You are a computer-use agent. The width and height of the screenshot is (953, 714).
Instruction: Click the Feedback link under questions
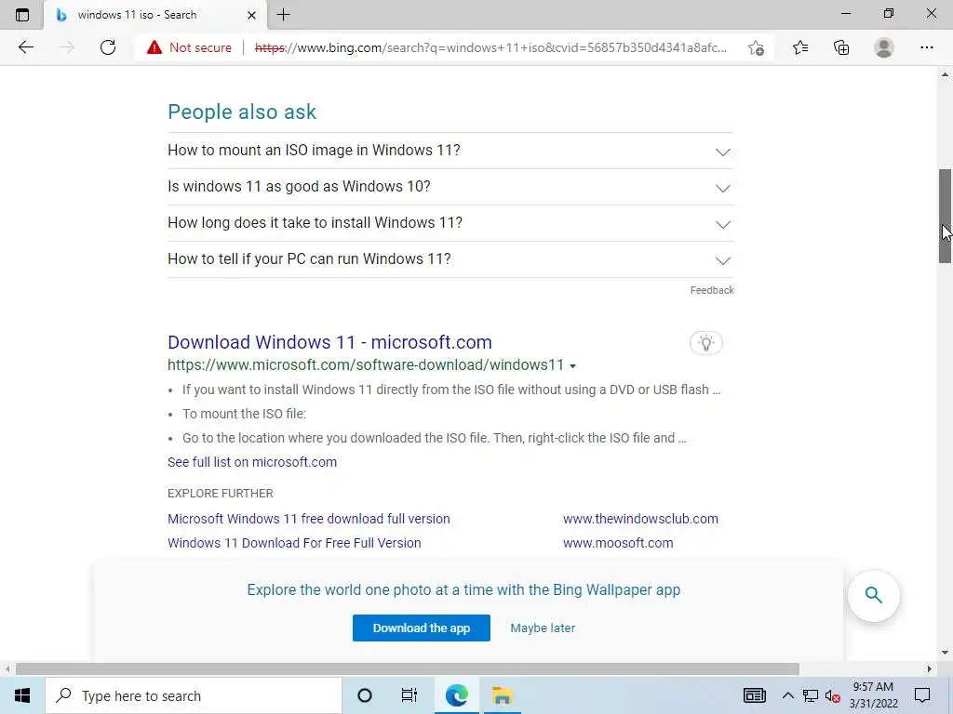[712, 290]
